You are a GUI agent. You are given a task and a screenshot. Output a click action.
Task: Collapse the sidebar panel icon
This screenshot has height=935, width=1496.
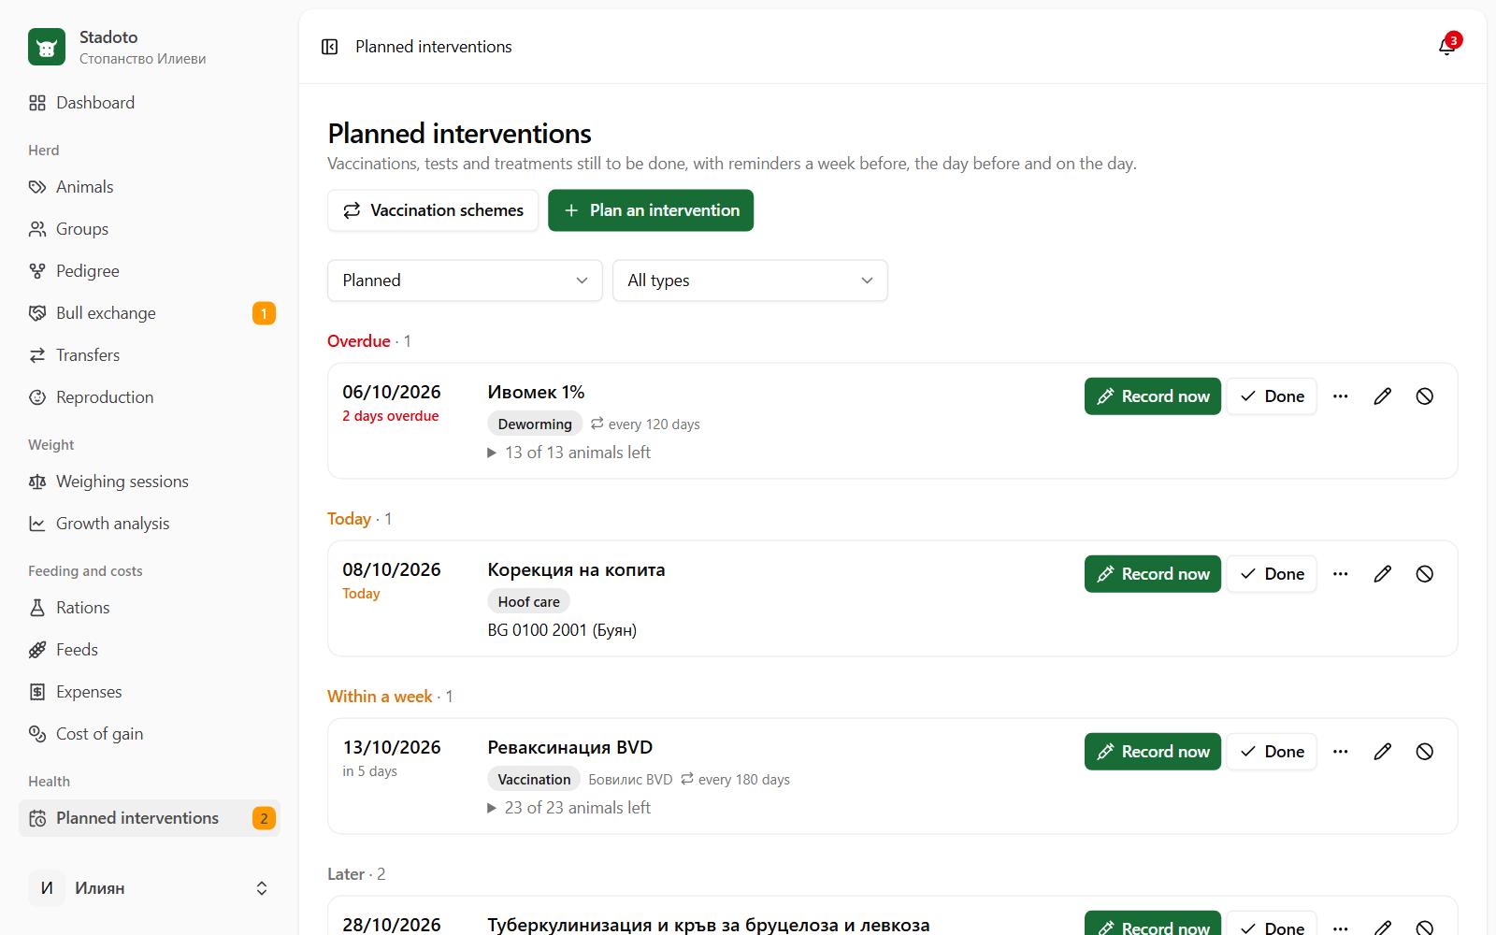(x=329, y=47)
